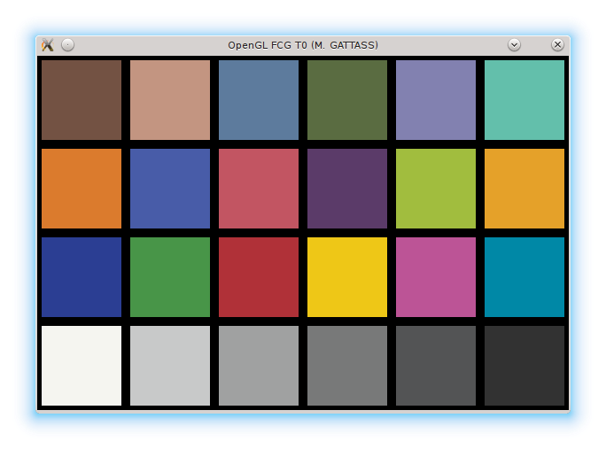Pick the light skin-tone tan patch
This screenshot has height=449, width=606.
170,100
